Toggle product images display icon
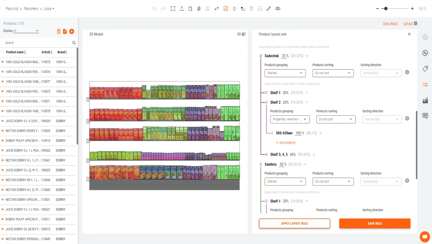The width and height of the screenshot is (432, 244). (x=226, y=9)
